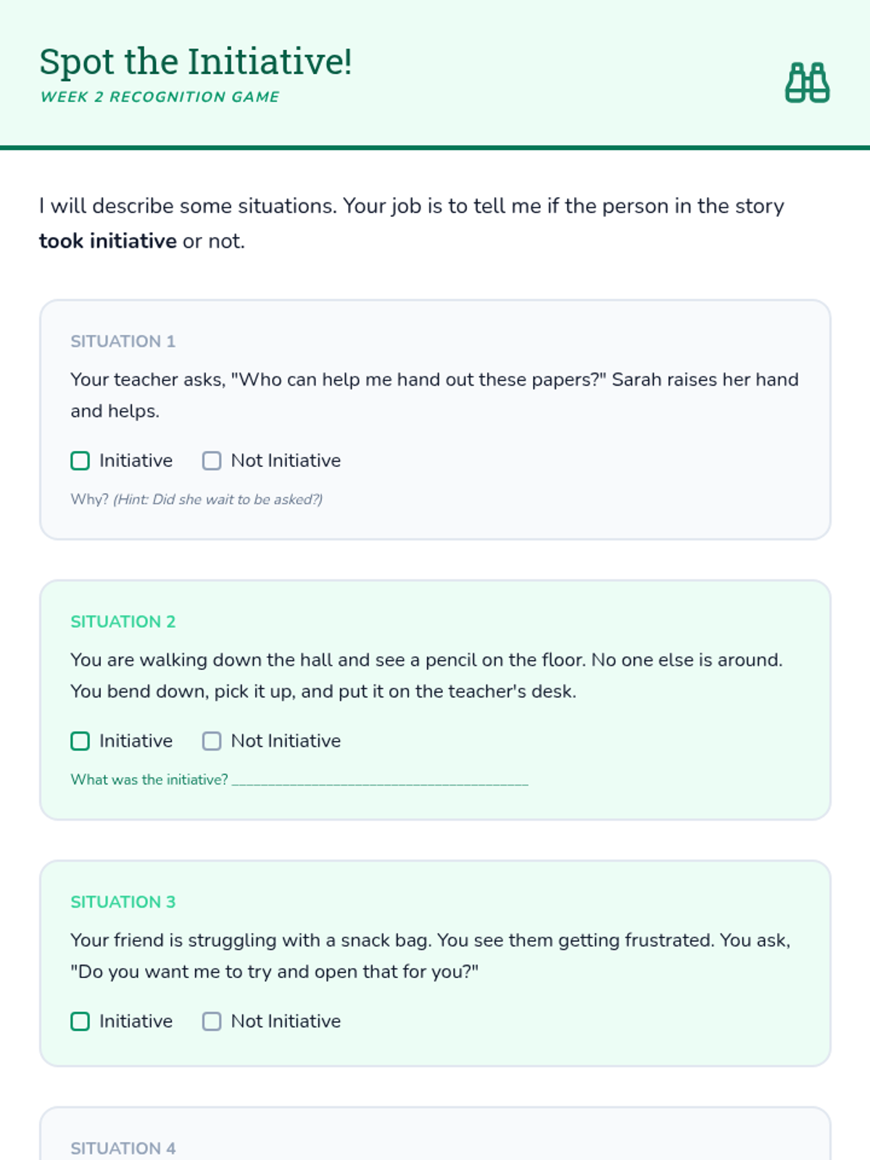This screenshot has height=1160, width=870.
Task: Check Initiative for Situation 3
Action: (x=80, y=1022)
